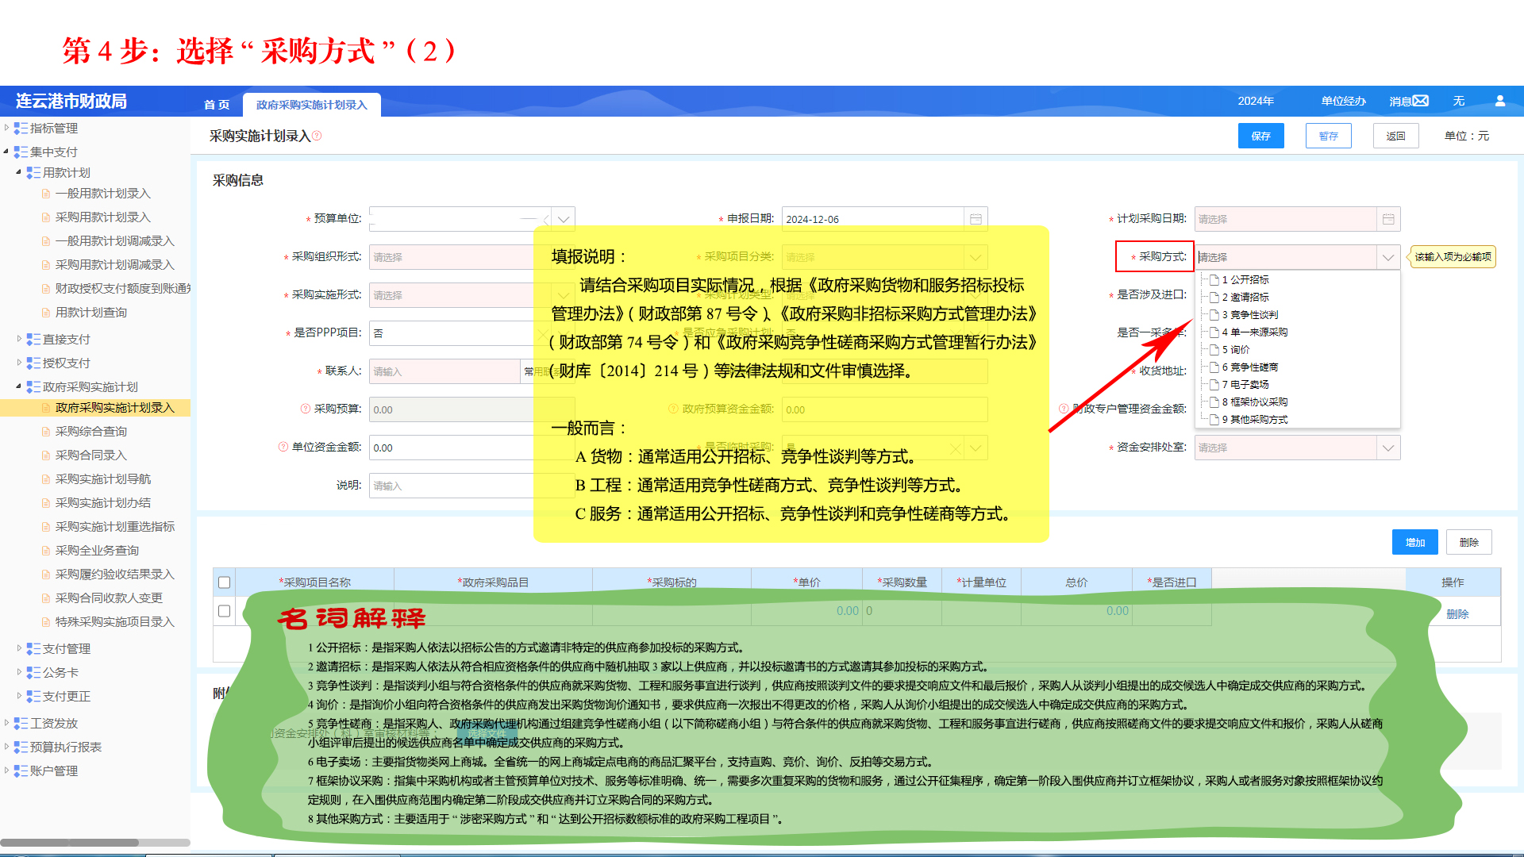Click the 政府采购品目 column header
Screen dimensions: 1524x857
click(493, 582)
